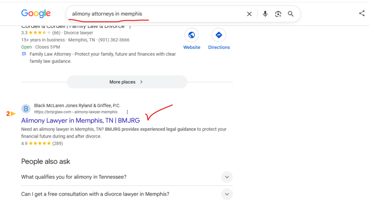
Task: Click Family Law Attorney description text
Action: point(103,58)
